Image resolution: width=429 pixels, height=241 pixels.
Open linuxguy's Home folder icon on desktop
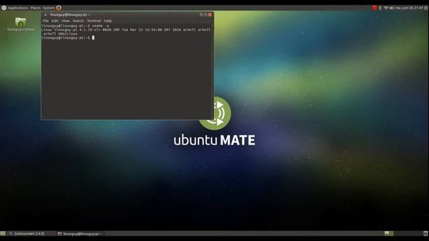coord(21,24)
